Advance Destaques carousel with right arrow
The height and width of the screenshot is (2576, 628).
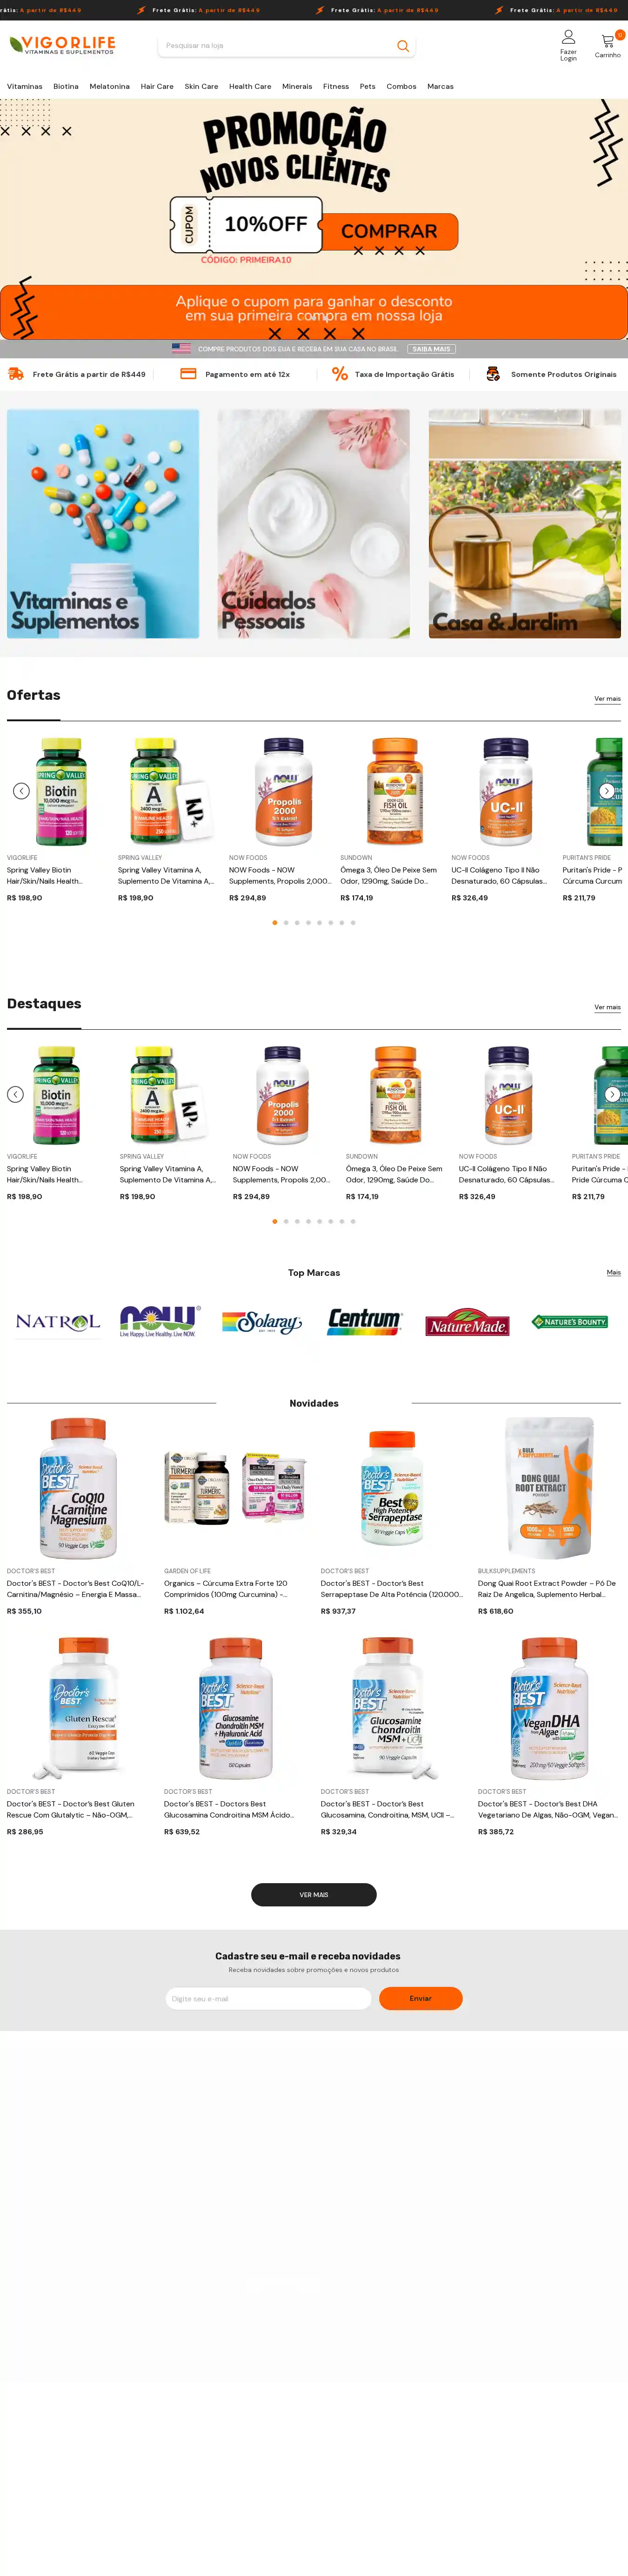coord(612,1094)
